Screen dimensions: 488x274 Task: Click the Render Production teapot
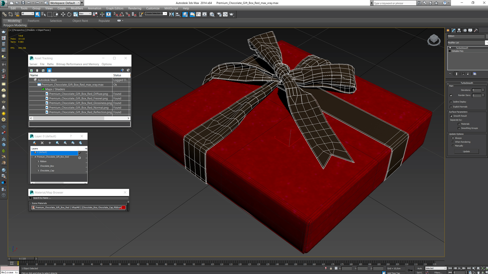tap(231, 14)
